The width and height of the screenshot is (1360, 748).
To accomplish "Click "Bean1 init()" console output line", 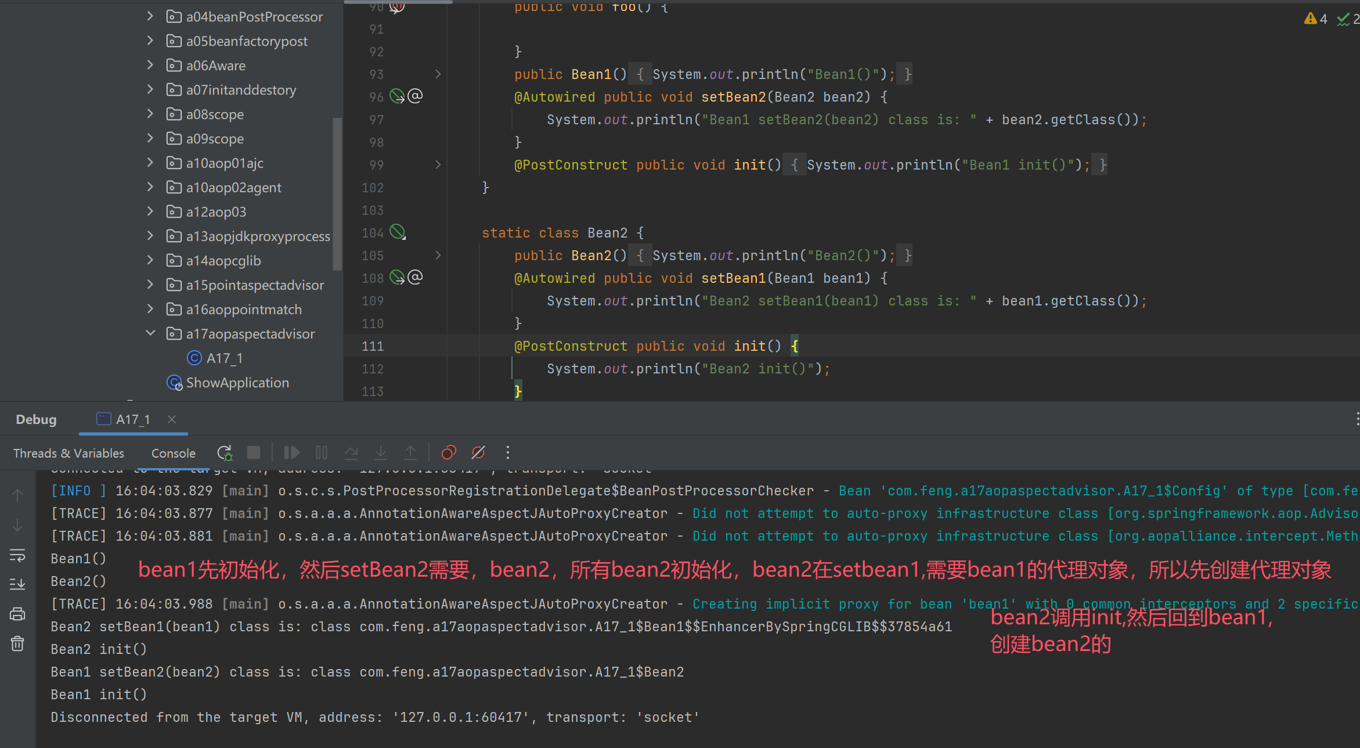I will point(99,695).
